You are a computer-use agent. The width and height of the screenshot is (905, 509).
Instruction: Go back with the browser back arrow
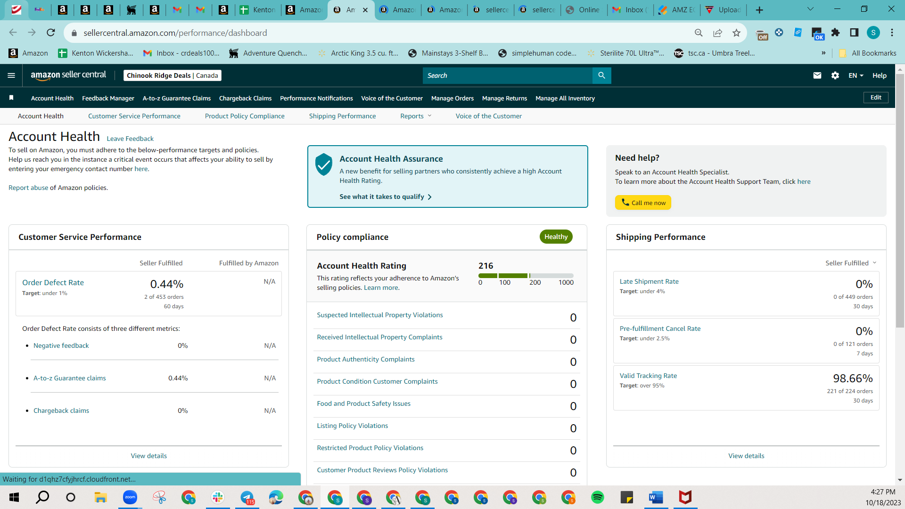point(13,33)
